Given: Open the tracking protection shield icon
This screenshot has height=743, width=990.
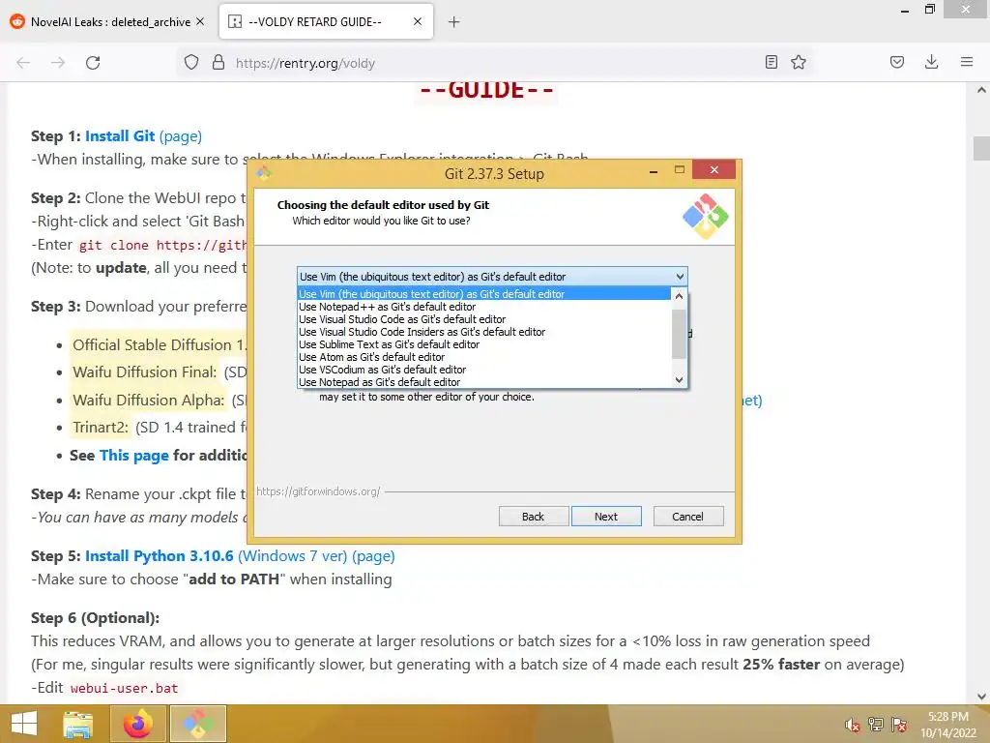Looking at the screenshot, I should (191, 63).
